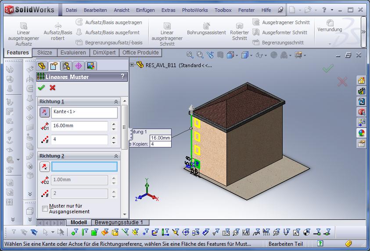
Task: Open the help question mark in Lineares Muster header
Action: point(122,77)
